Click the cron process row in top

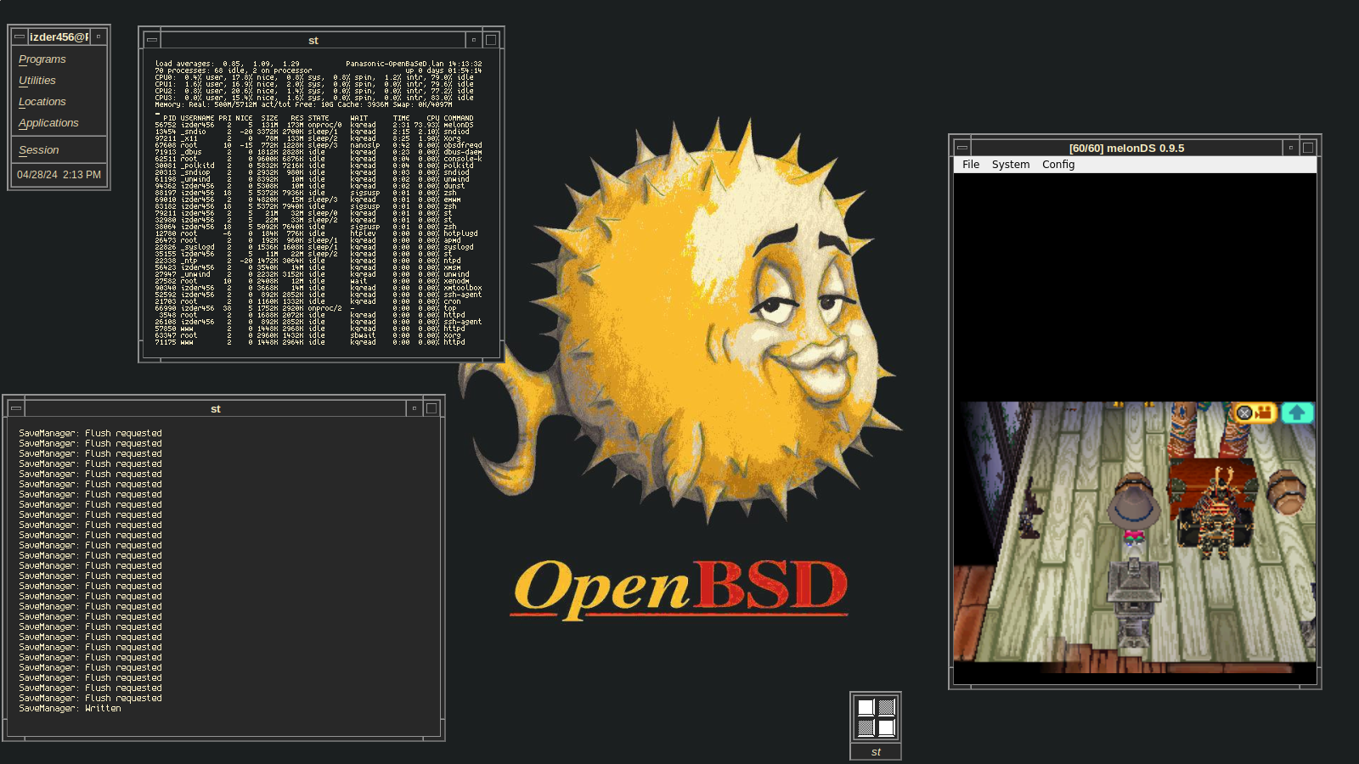pos(307,301)
